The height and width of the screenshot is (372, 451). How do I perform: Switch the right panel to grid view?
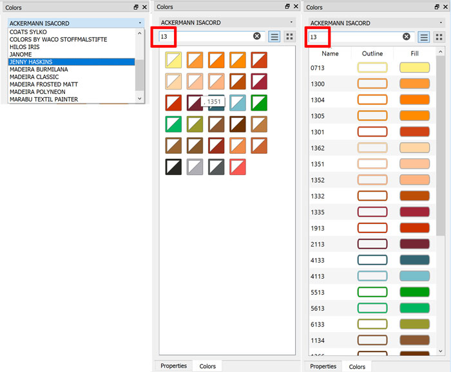pos(439,37)
